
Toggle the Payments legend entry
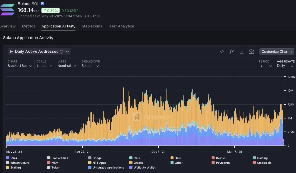[x=221, y=163]
